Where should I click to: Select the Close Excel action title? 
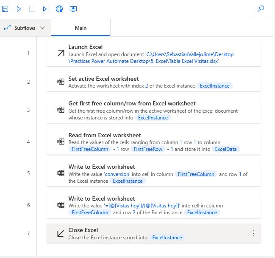pyautogui.click(x=83, y=230)
